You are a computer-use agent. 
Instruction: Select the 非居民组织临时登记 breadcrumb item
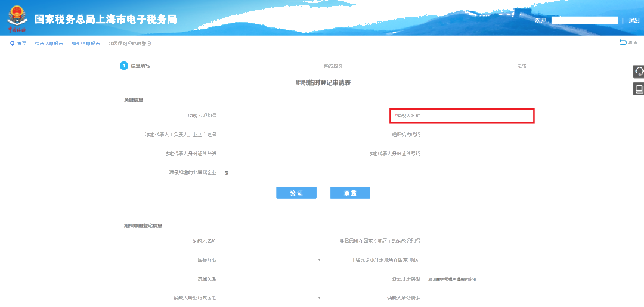(130, 44)
